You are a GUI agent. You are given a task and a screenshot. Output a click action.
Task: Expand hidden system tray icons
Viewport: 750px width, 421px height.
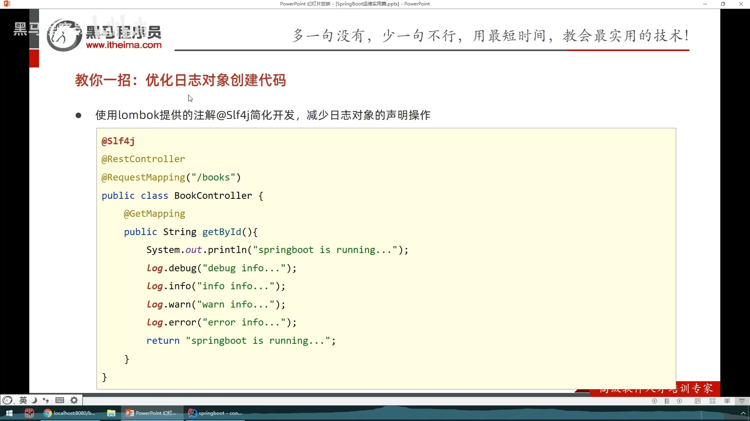[743, 413]
